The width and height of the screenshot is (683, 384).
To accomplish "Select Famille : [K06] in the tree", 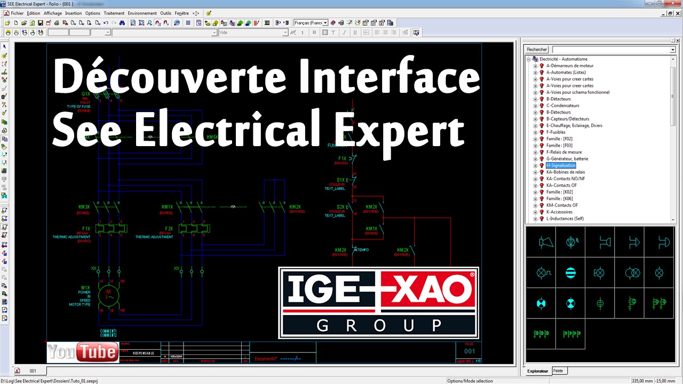I will pos(559,198).
